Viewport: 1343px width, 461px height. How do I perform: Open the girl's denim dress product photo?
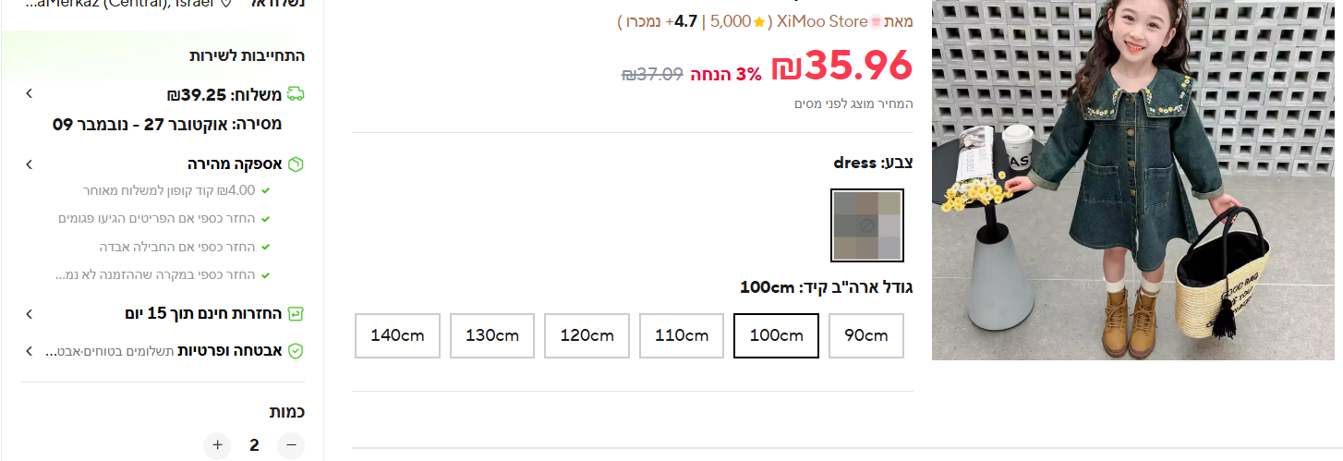click(1136, 180)
